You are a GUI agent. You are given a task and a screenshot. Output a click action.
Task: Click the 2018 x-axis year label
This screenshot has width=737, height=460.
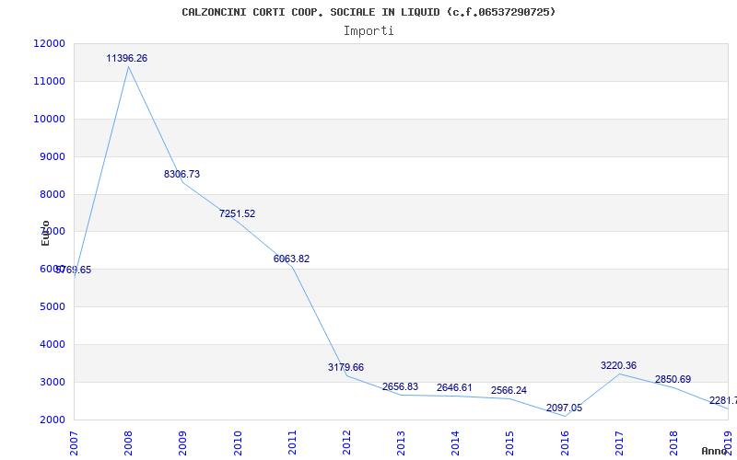point(673,443)
